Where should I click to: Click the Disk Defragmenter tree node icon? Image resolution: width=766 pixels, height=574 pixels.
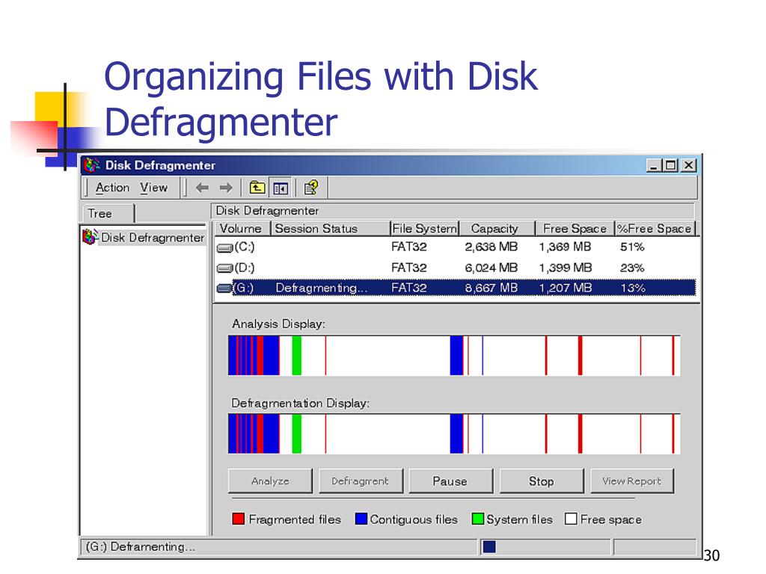coord(90,237)
